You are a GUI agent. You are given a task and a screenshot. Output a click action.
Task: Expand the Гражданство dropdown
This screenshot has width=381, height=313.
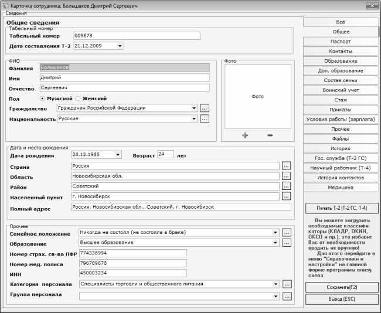[x=193, y=108]
